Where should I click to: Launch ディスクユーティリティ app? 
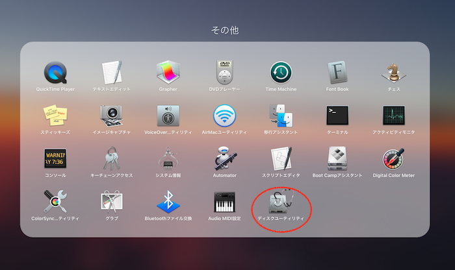coord(281,202)
